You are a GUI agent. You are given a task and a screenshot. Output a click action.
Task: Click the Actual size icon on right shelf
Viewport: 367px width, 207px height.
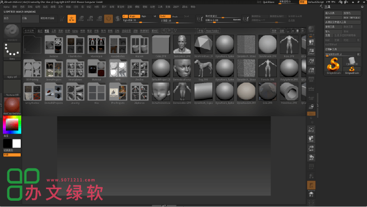pos(311,61)
